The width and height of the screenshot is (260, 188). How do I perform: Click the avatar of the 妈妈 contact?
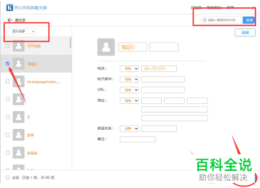point(19,46)
